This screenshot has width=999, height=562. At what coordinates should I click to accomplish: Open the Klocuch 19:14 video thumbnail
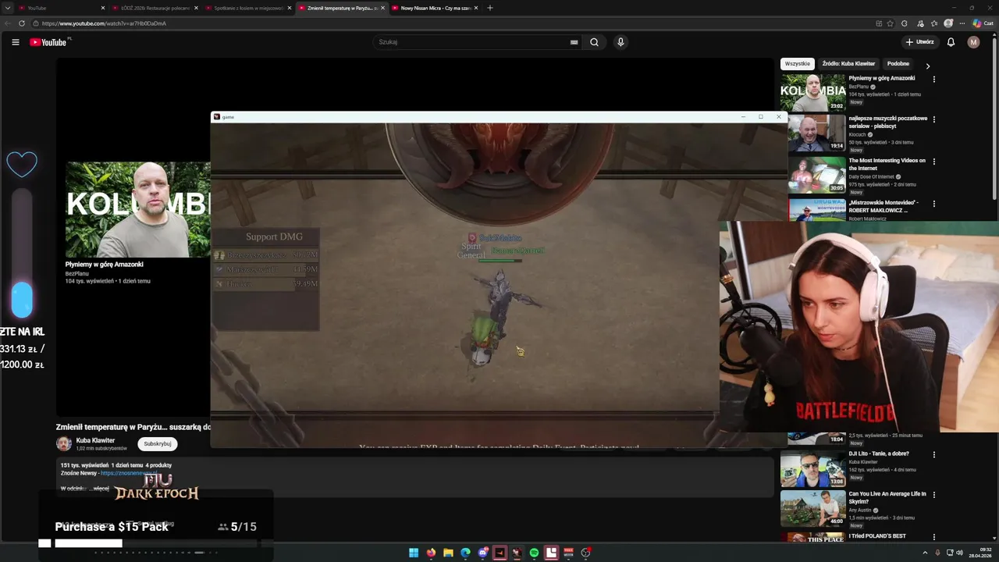816,133
